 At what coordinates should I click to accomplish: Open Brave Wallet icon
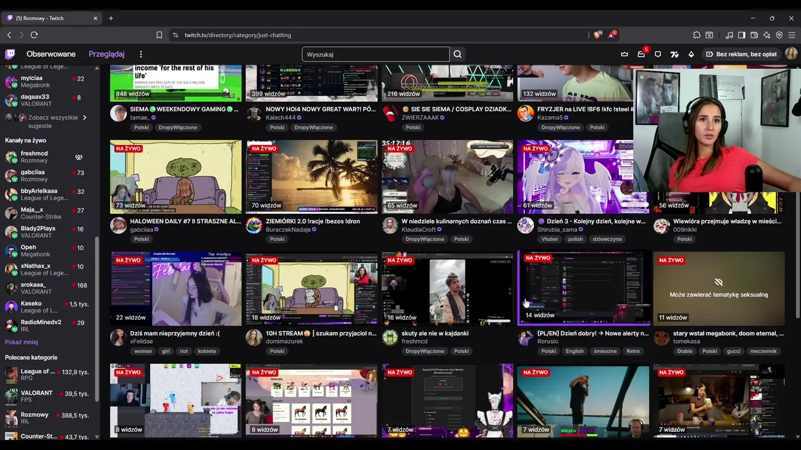(754, 35)
